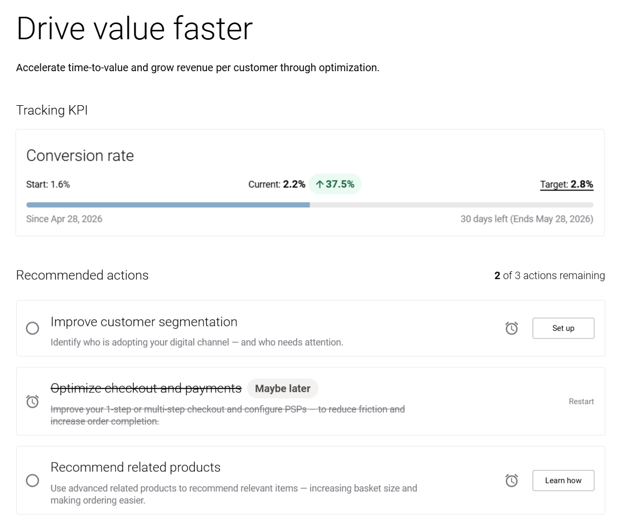The width and height of the screenshot is (618, 527).
Task: Open the Improve customer segmentation title
Action: (x=144, y=322)
